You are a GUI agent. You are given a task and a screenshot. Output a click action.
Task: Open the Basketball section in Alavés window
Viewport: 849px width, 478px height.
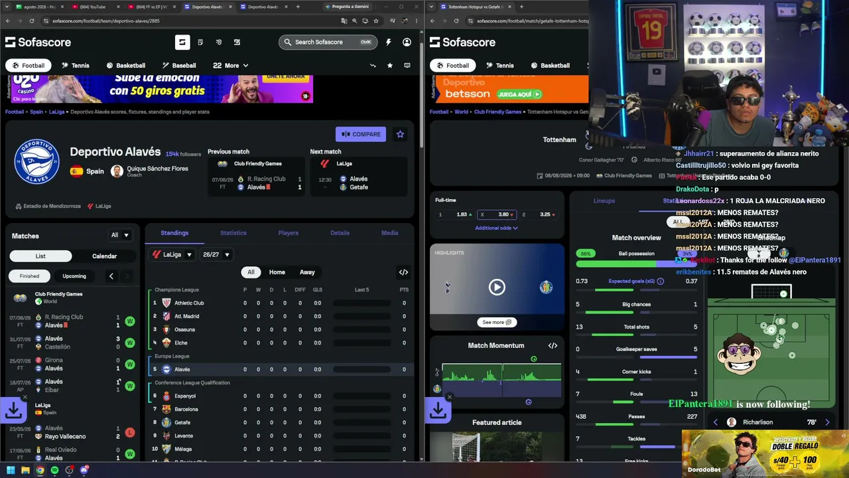(125, 66)
